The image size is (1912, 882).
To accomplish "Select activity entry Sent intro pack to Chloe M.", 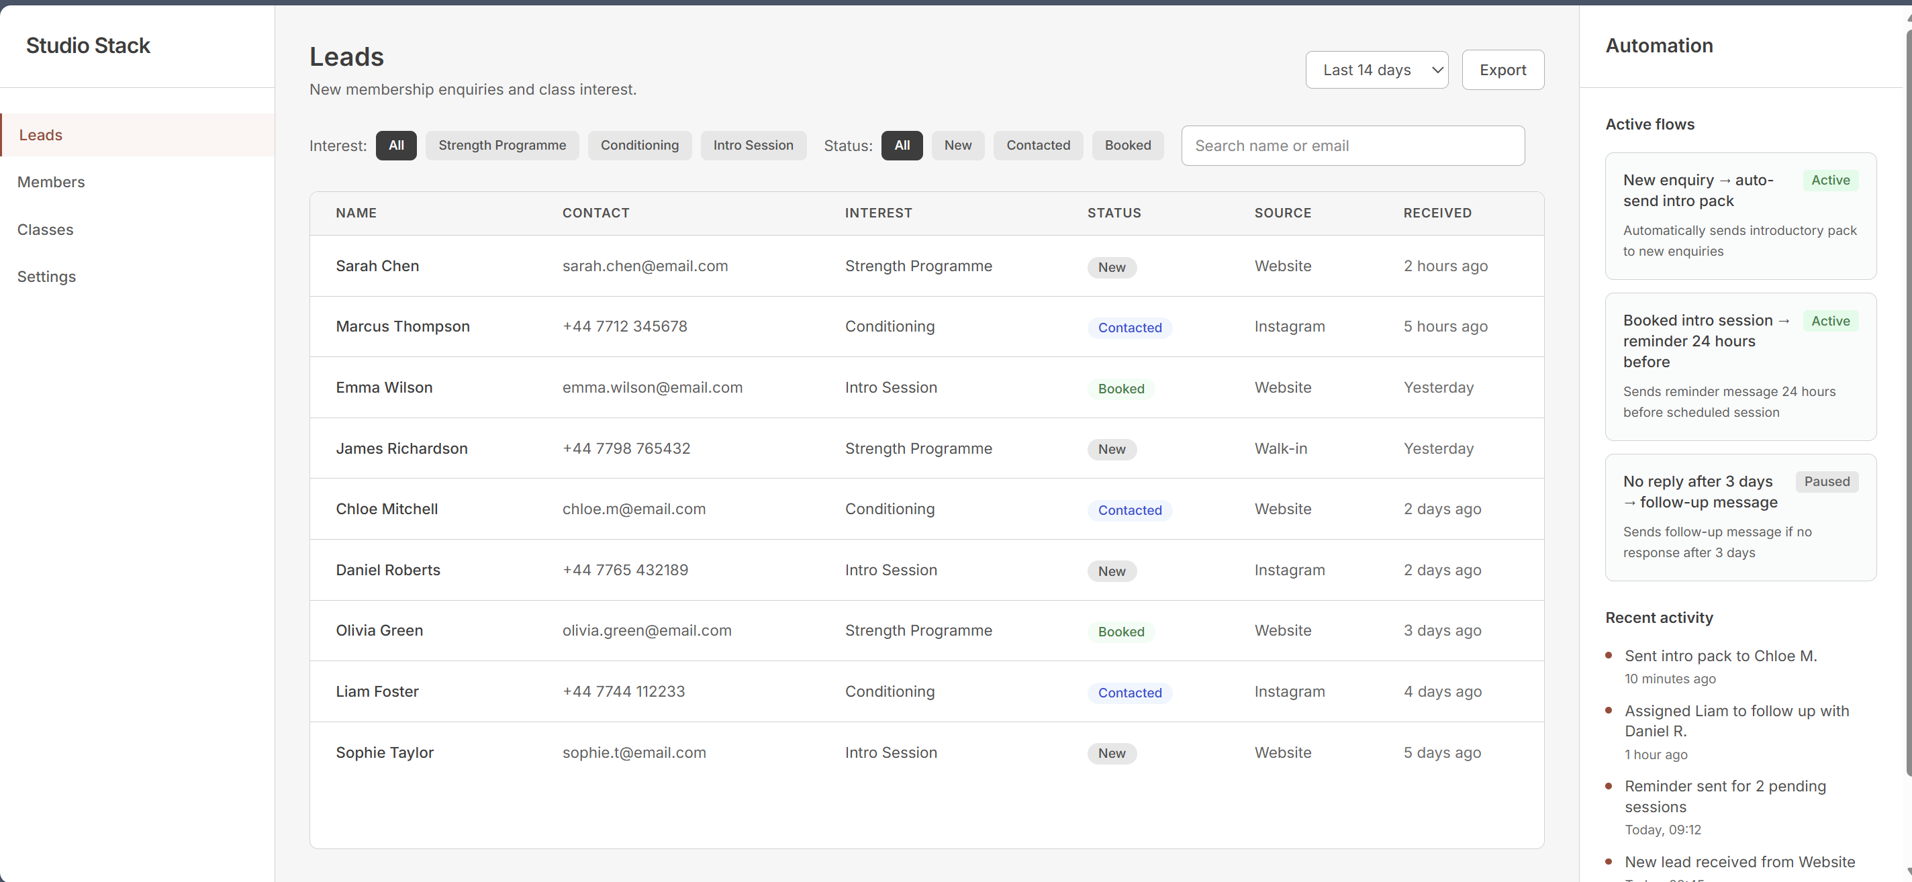I will point(1721,656).
